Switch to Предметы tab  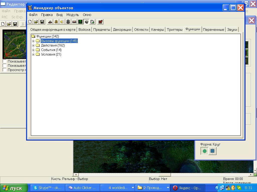(x=102, y=29)
